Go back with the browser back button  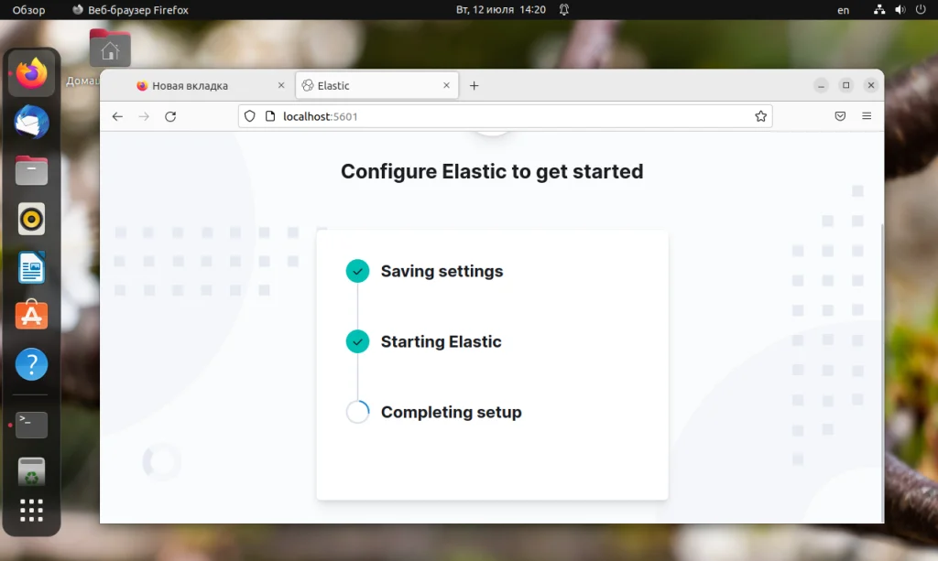pos(117,116)
